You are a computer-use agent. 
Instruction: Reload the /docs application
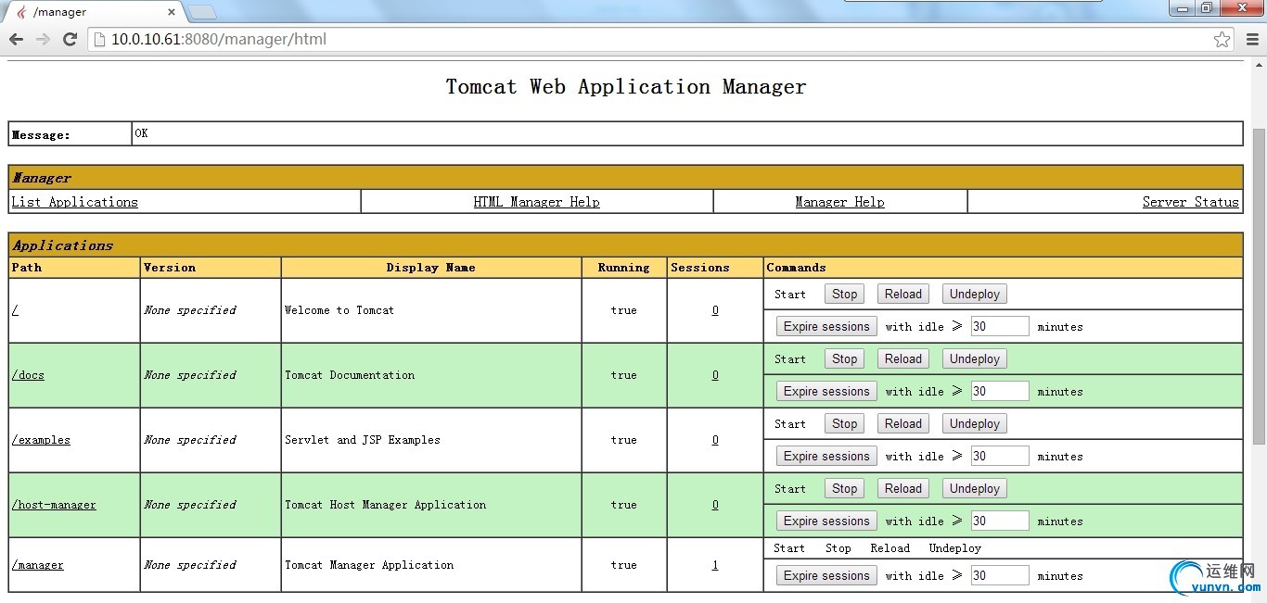(x=903, y=358)
